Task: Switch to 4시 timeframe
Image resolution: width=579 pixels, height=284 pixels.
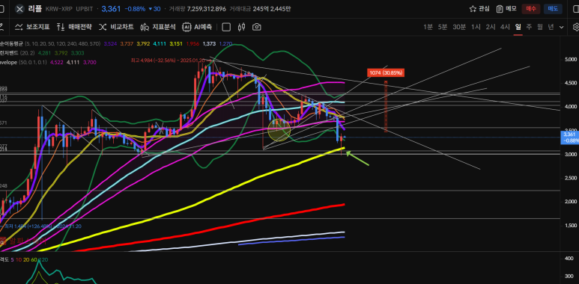Action: (x=505, y=27)
